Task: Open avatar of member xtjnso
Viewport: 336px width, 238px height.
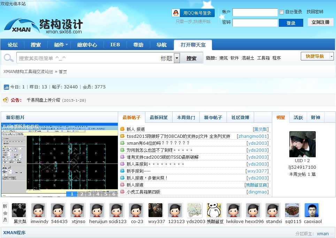Action: click(x=77, y=210)
